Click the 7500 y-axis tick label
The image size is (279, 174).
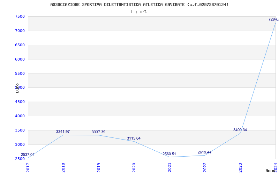point(20,17)
